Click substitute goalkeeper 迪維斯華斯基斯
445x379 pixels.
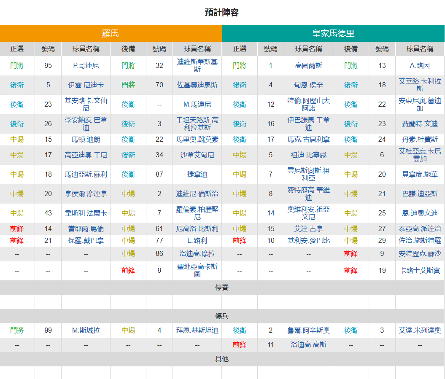click(x=197, y=65)
